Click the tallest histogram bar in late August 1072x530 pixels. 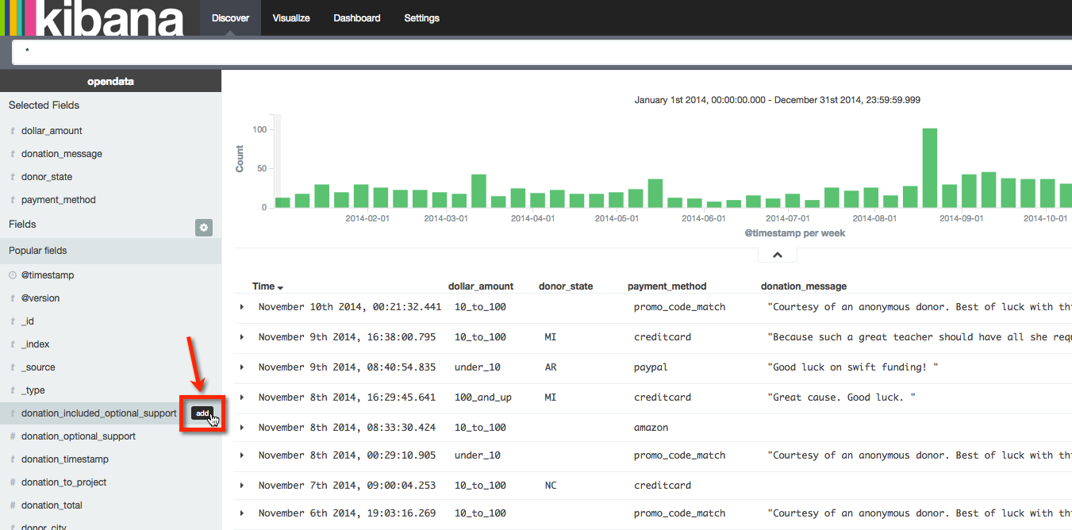click(x=929, y=167)
